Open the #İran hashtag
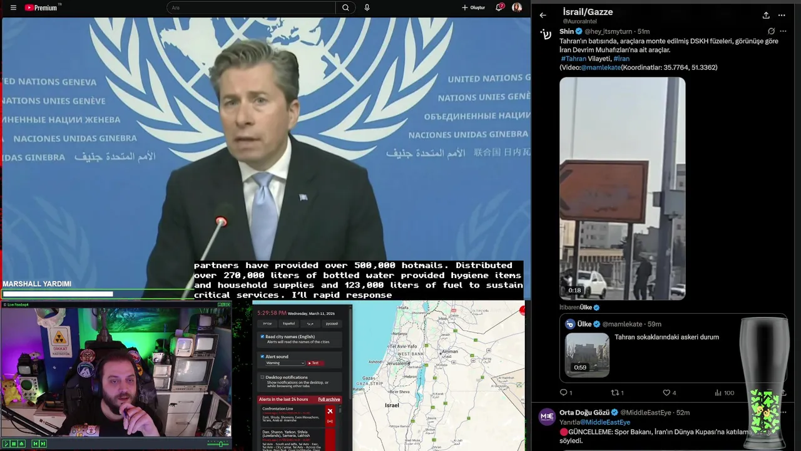This screenshot has height=451, width=801. 621,59
